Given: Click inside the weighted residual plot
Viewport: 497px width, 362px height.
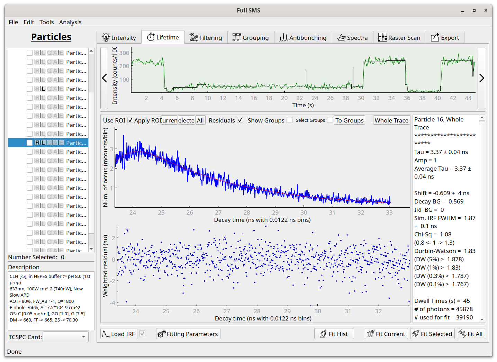Looking at the screenshot, I should (x=263, y=266).
